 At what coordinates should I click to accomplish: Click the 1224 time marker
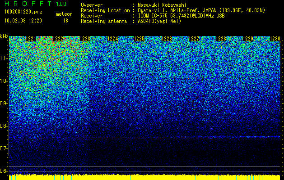pyautogui.click(x=113, y=39)
